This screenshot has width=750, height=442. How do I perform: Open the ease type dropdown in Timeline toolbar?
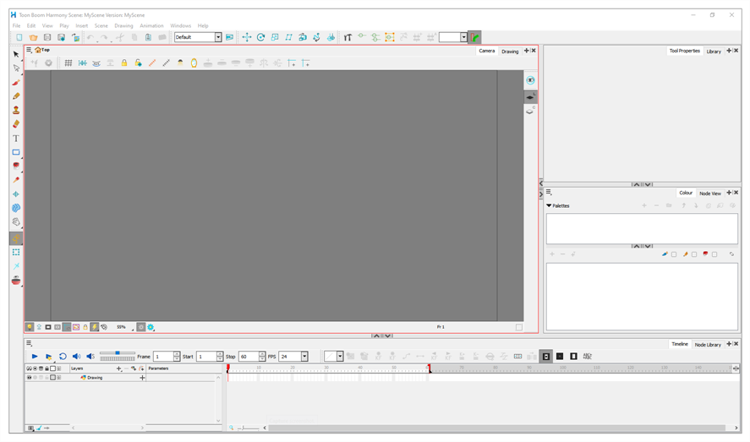click(x=340, y=357)
